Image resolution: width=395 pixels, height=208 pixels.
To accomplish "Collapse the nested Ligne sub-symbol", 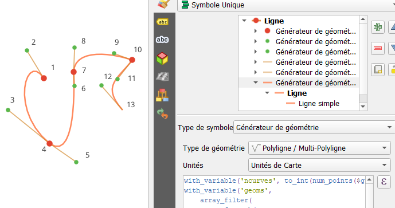I will [x=267, y=93].
